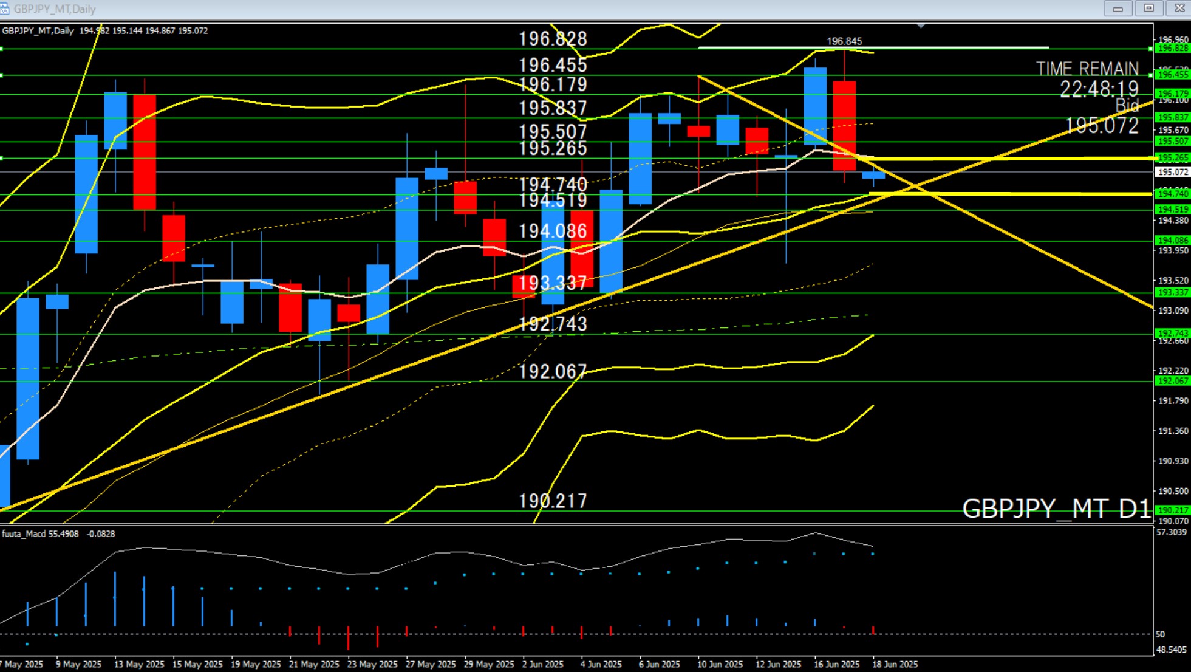1191x672 pixels.
Task: Select the 195.837 level label
Action: (x=553, y=108)
